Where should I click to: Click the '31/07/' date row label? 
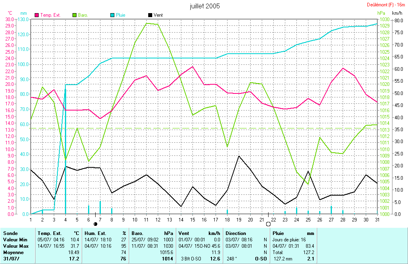point(11,259)
